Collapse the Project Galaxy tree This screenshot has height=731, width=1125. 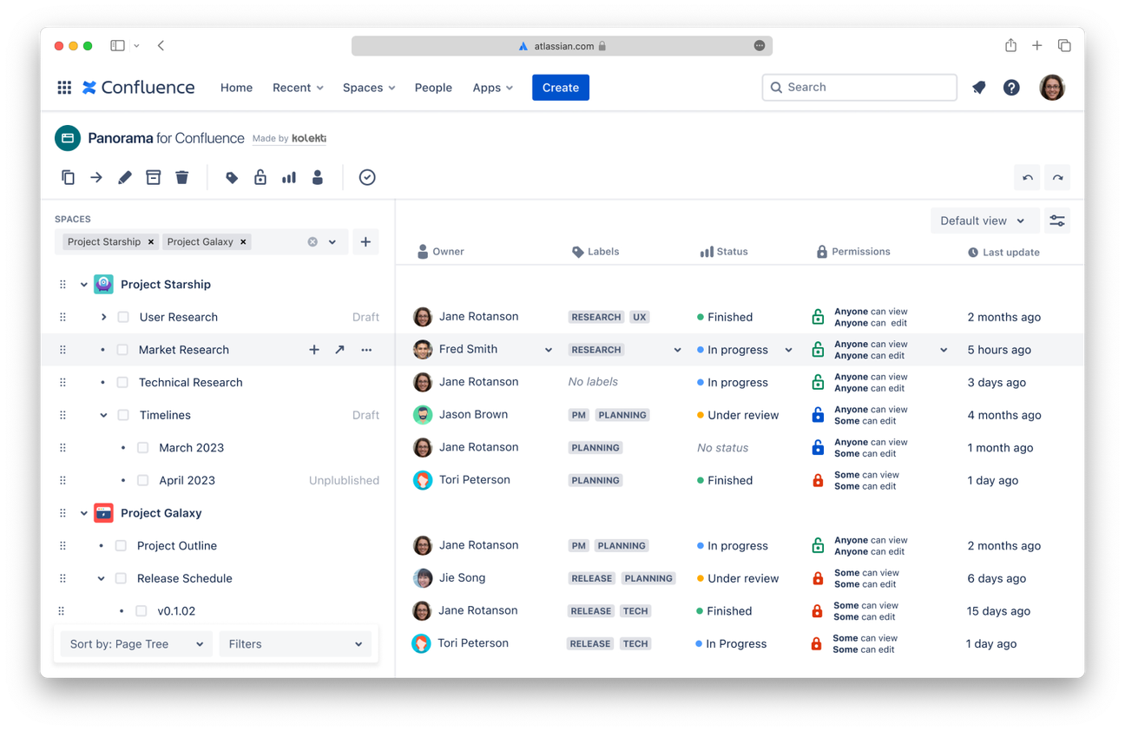pyautogui.click(x=83, y=512)
